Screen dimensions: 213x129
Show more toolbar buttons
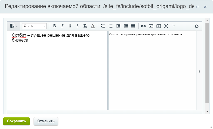(x=174, y=26)
